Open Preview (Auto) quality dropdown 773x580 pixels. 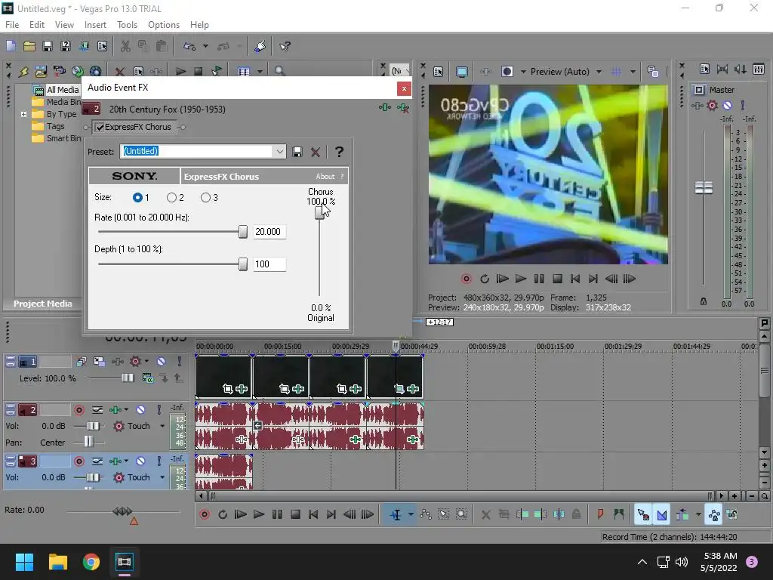[599, 72]
